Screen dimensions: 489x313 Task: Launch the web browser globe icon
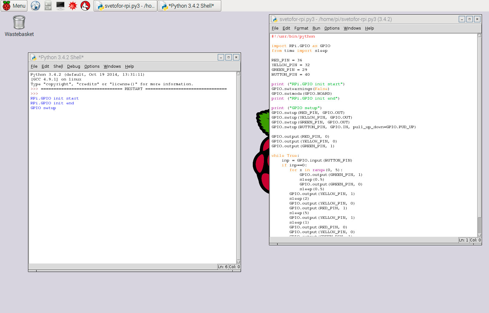35,6
